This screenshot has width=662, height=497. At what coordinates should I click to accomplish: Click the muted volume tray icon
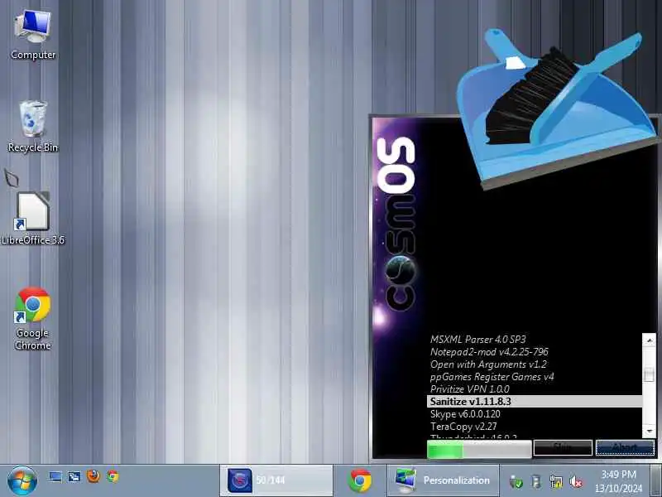click(x=576, y=481)
